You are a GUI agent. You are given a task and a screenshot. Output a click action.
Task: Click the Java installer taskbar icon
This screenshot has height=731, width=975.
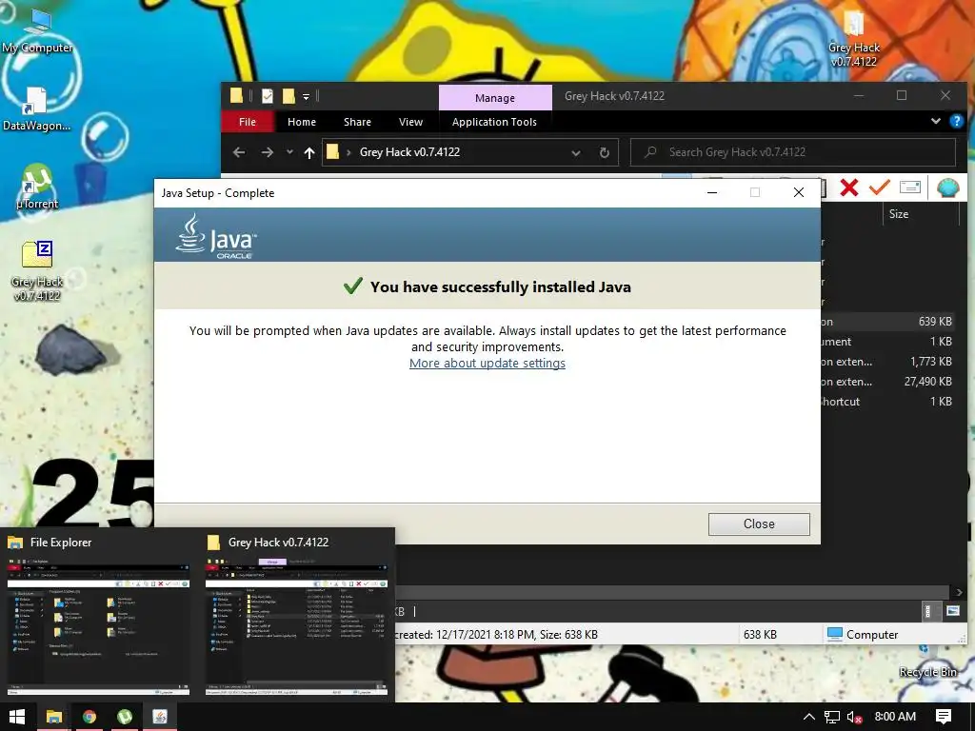point(160,717)
